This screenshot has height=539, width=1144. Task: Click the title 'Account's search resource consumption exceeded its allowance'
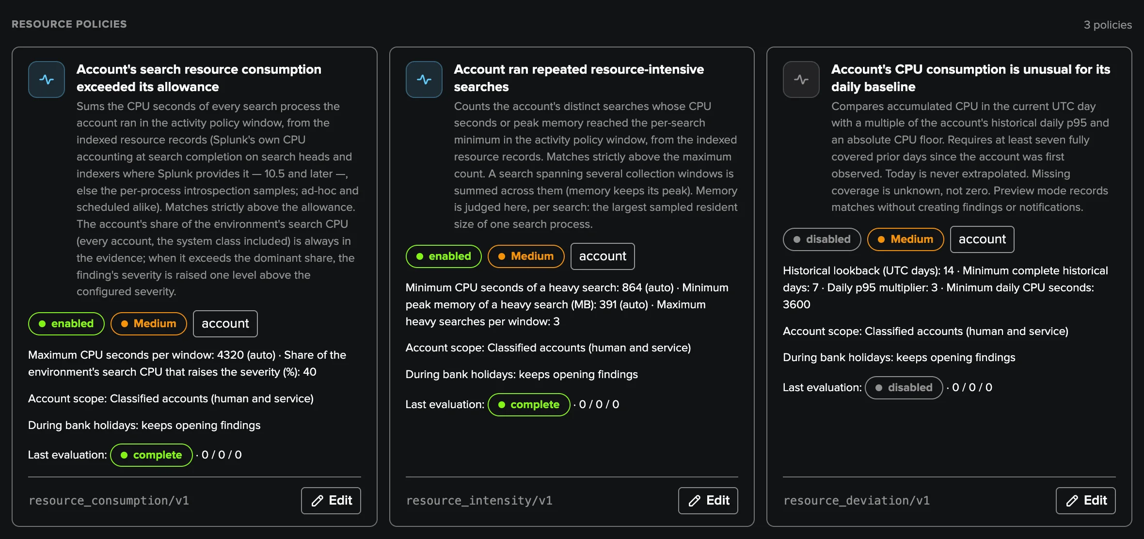pos(199,78)
